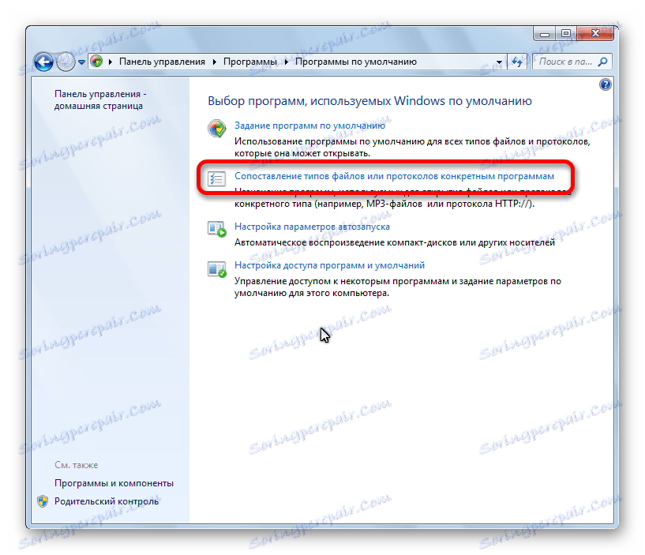Click the Родительский контроль shield icon
This screenshot has height=555, width=645.
pos(43,501)
